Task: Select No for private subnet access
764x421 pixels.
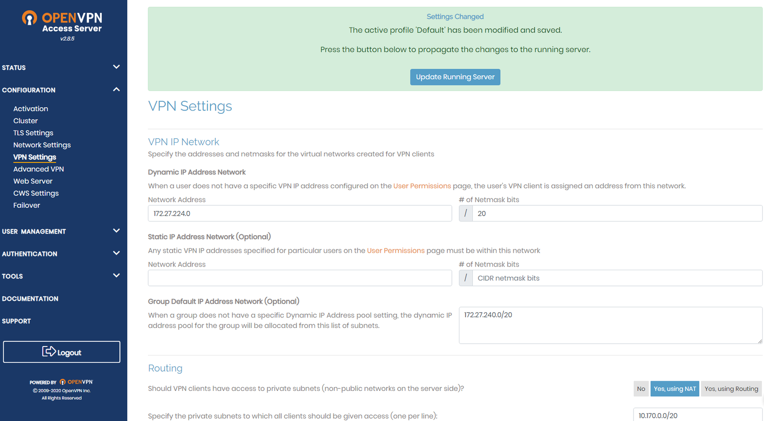Action: click(641, 389)
